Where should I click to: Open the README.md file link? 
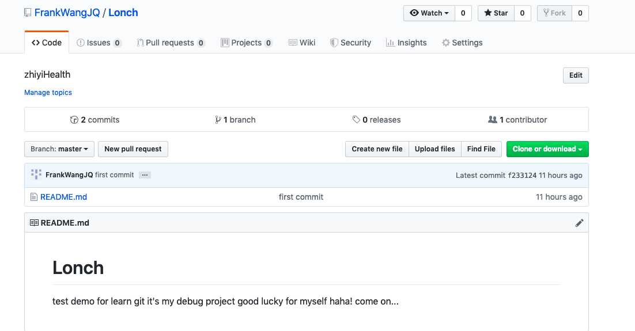pyautogui.click(x=63, y=197)
